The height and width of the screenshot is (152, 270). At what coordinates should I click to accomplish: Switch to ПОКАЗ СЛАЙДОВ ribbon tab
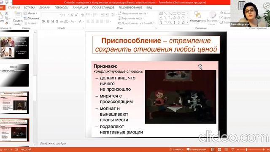point(103,8)
